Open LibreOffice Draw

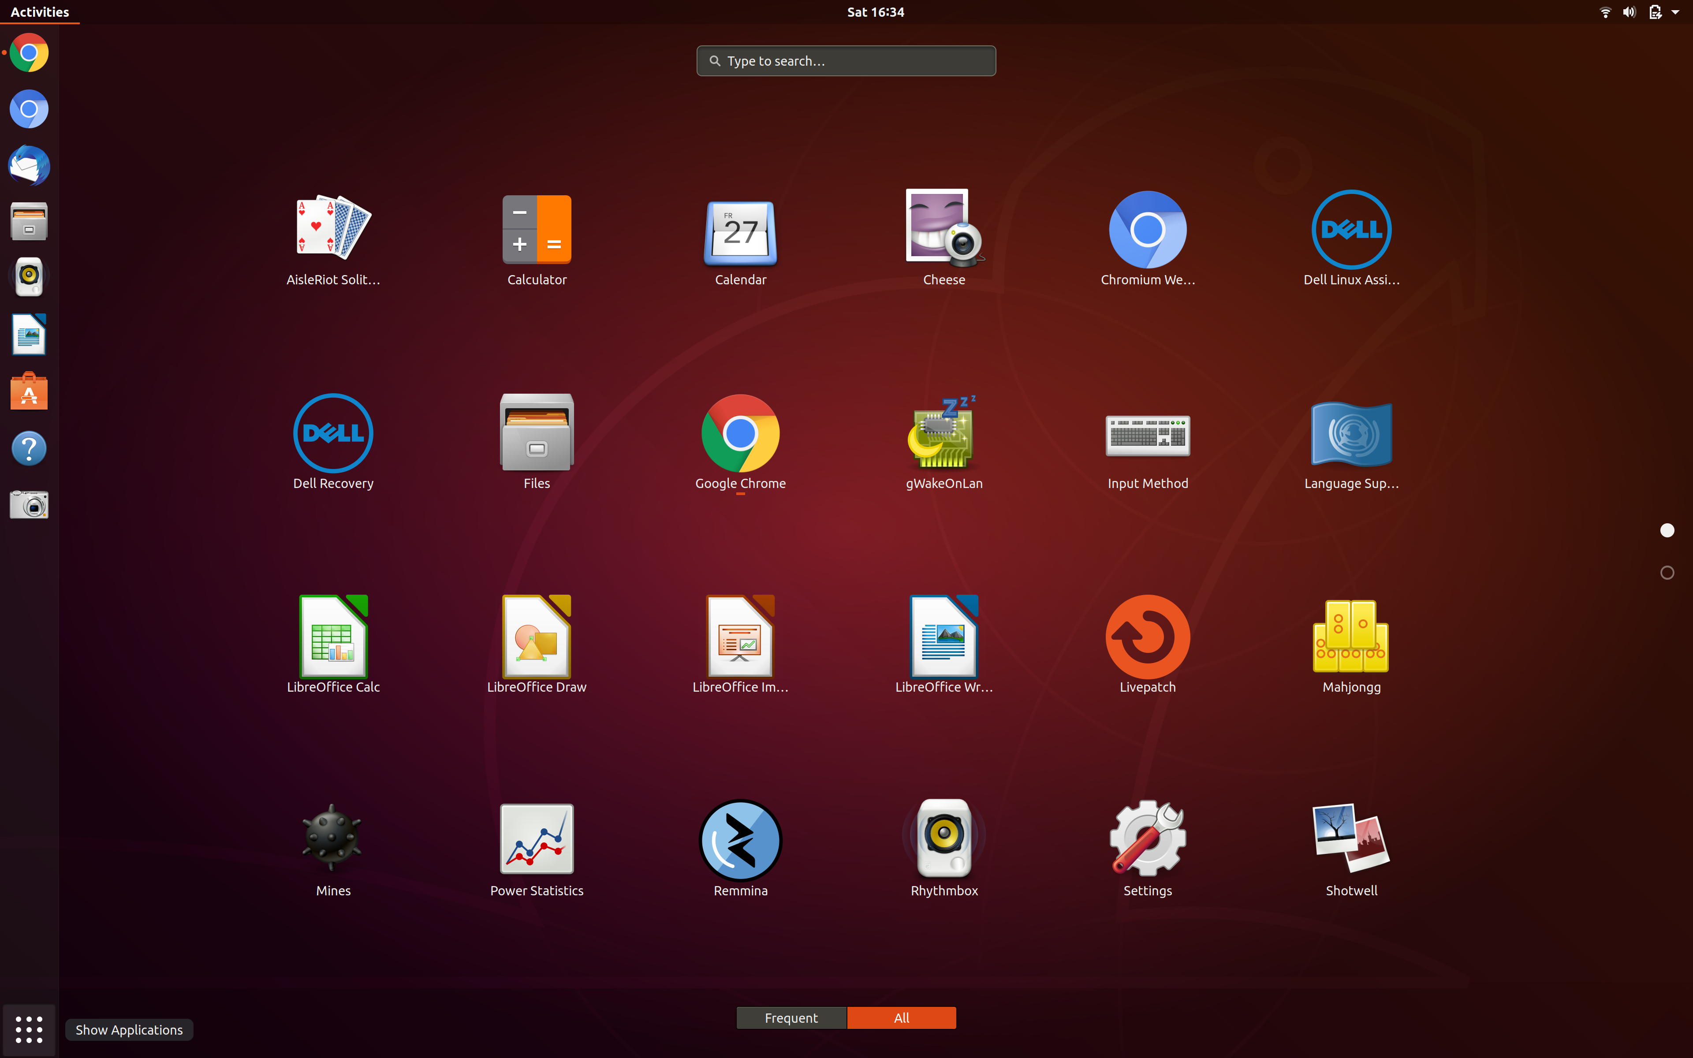point(537,637)
